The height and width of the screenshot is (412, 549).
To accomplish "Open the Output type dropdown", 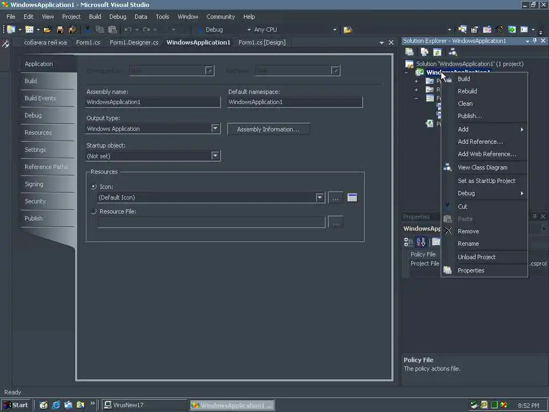I will (x=216, y=129).
